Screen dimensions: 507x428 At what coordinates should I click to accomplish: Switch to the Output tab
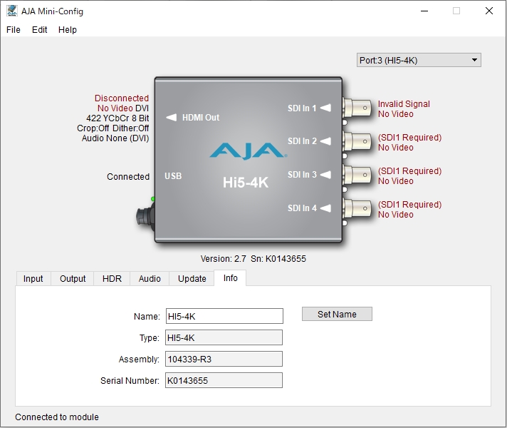point(73,279)
